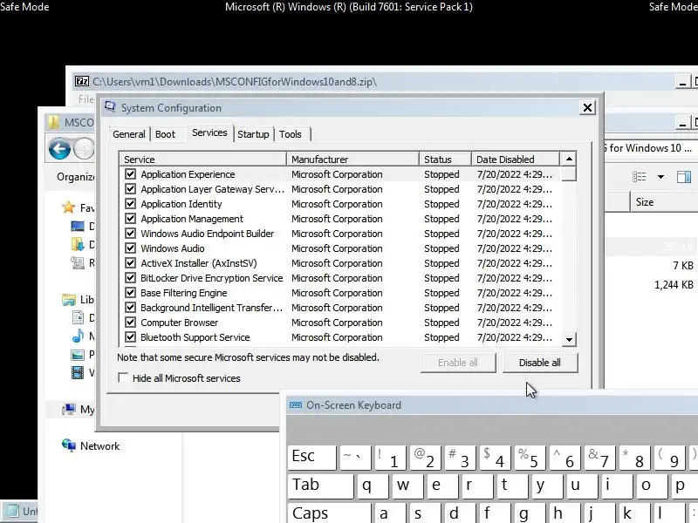Open the Pictures library icon

point(78,355)
